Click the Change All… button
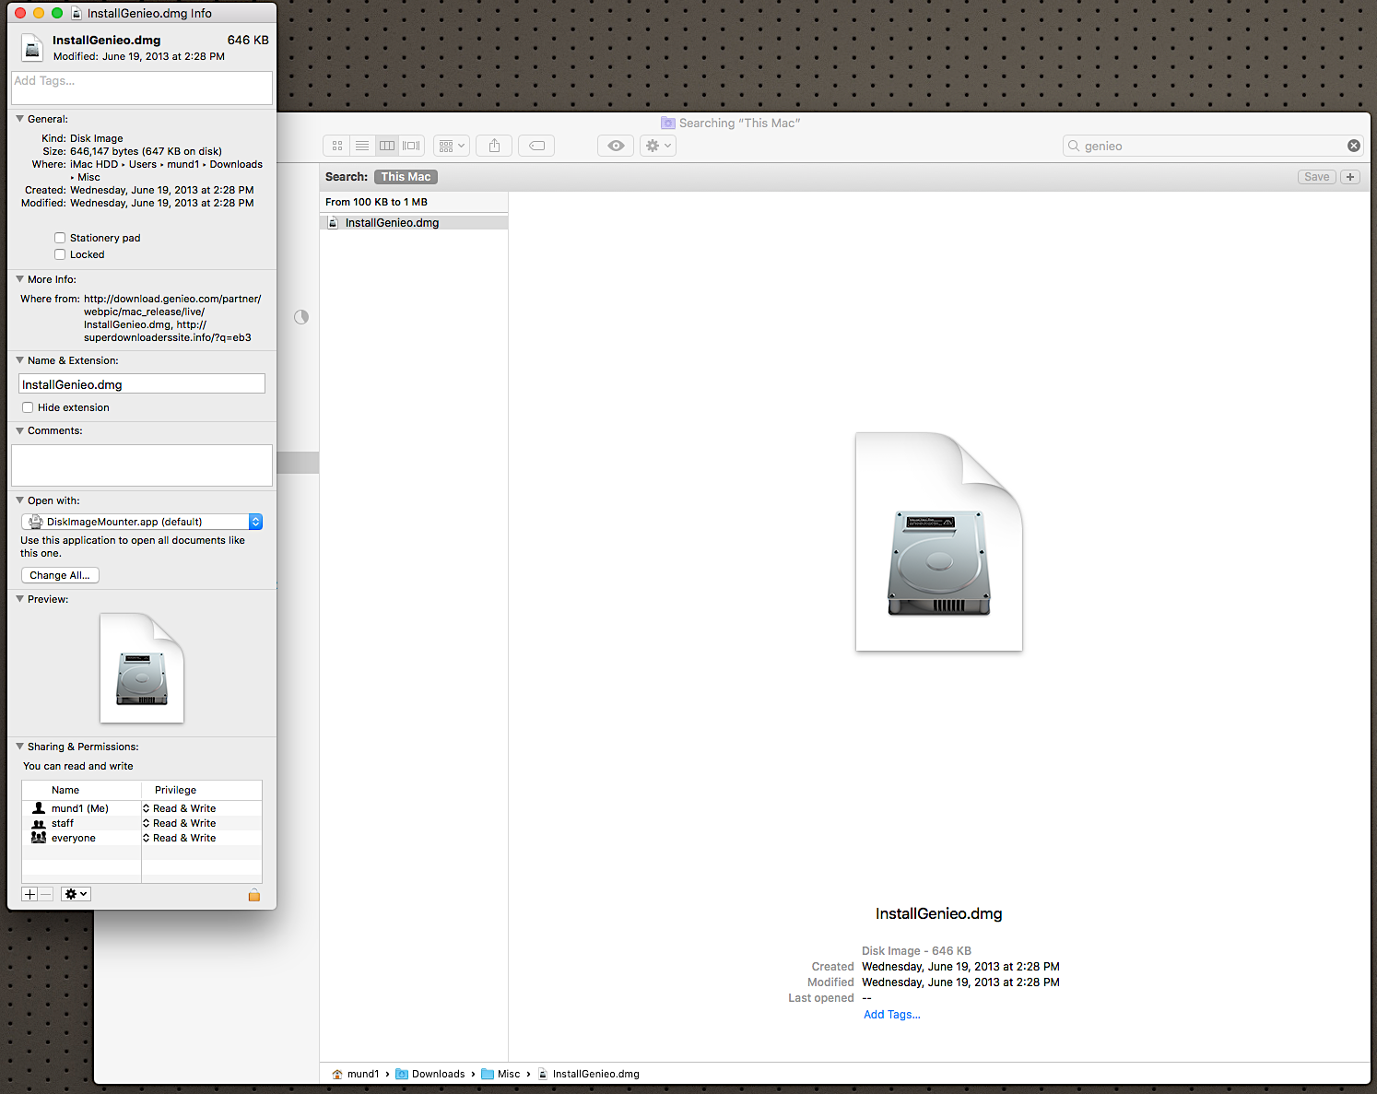The width and height of the screenshot is (1377, 1094). (x=60, y=575)
